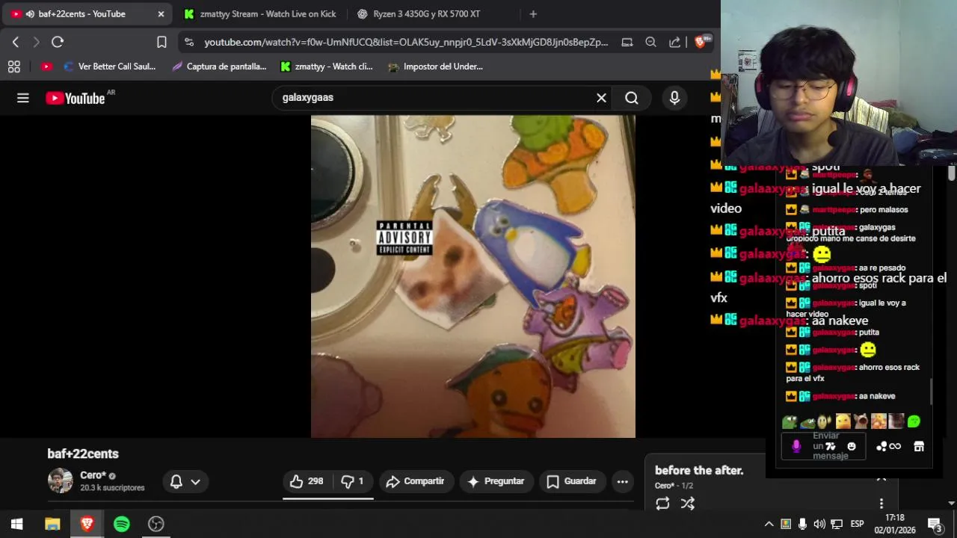Go back with the browser back arrow
The height and width of the screenshot is (538, 957).
(x=16, y=43)
